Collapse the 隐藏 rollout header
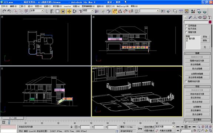 (197, 53)
